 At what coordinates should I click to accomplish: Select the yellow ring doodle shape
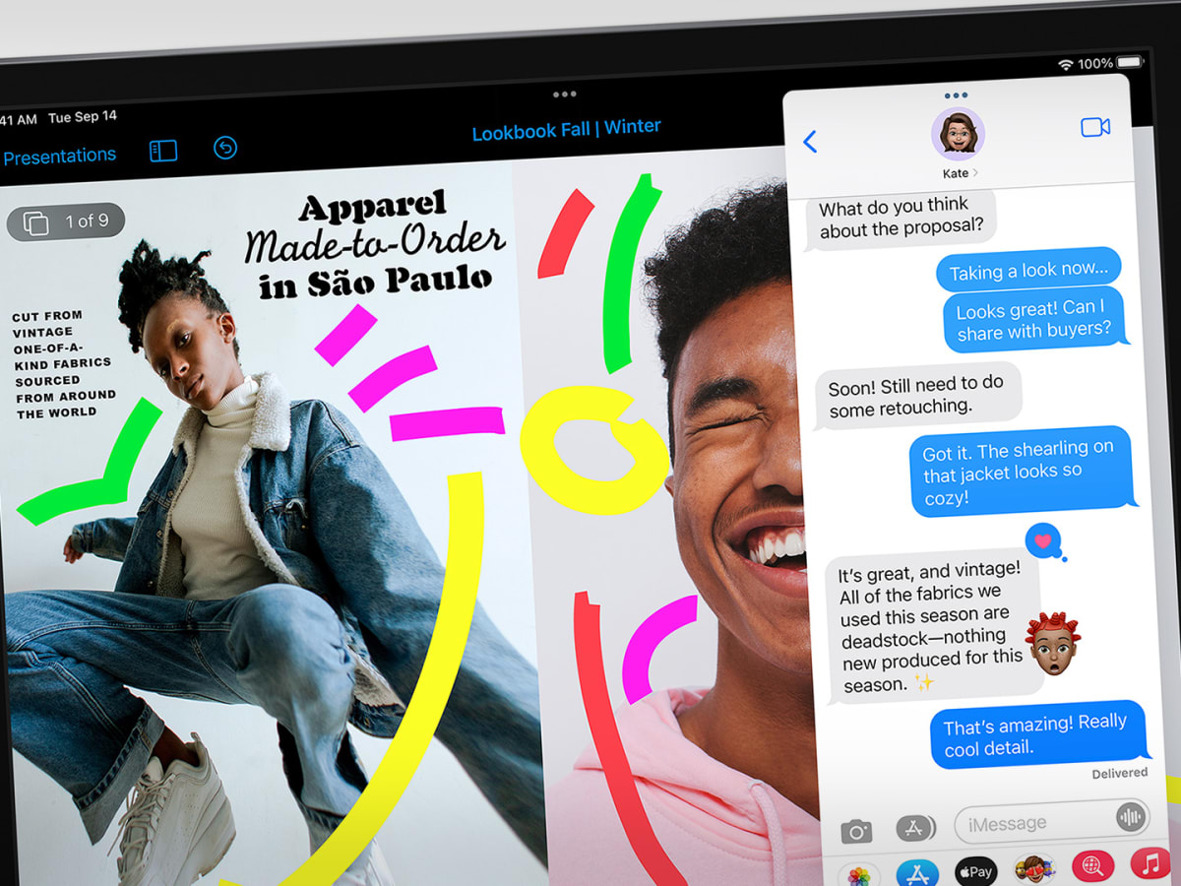593,448
